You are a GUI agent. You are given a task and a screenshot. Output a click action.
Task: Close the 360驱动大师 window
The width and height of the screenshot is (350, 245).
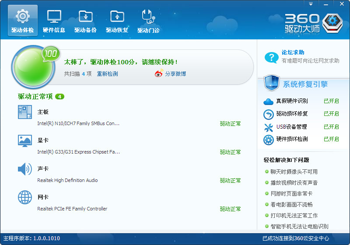pyautogui.click(x=342, y=4)
